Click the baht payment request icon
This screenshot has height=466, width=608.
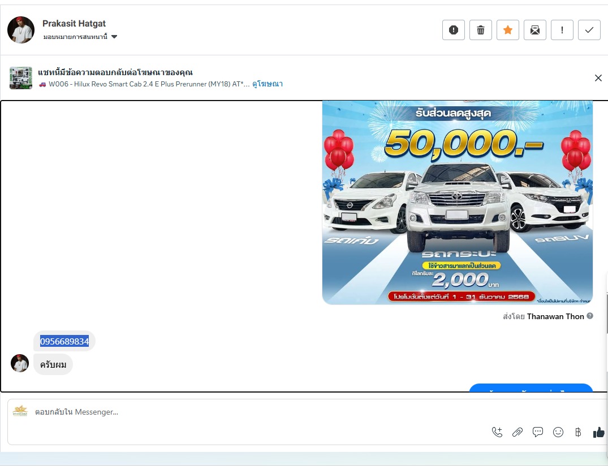pos(578,432)
